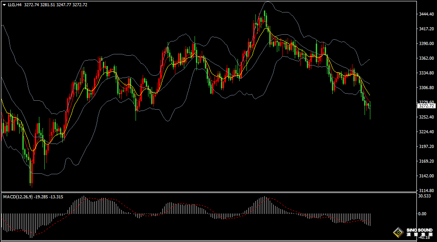This screenshot has width=437, height=242.
Task: Click the Sino Sound diamond logo icon
Action: pyautogui.click(x=398, y=232)
